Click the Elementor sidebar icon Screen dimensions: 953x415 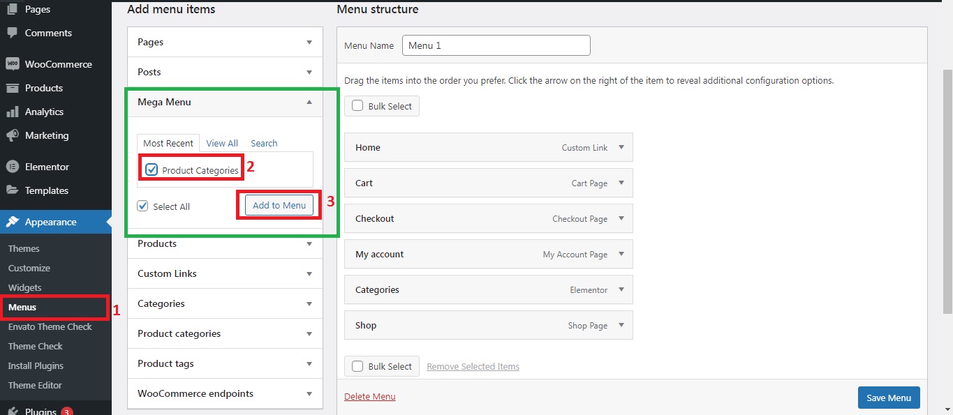(x=12, y=167)
